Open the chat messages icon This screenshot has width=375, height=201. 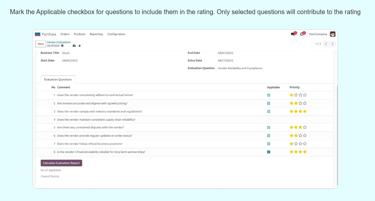(x=293, y=34)
